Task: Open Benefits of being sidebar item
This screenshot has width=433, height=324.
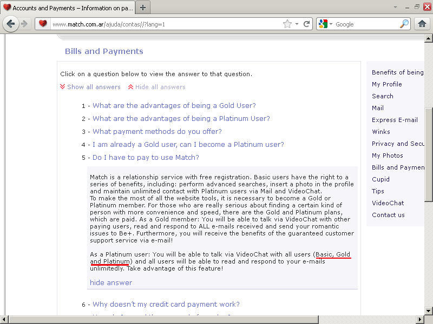Action: click(398, 72)
